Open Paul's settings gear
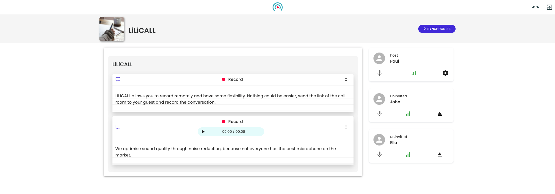Screen dimensions: 555x194 (445, 73)
